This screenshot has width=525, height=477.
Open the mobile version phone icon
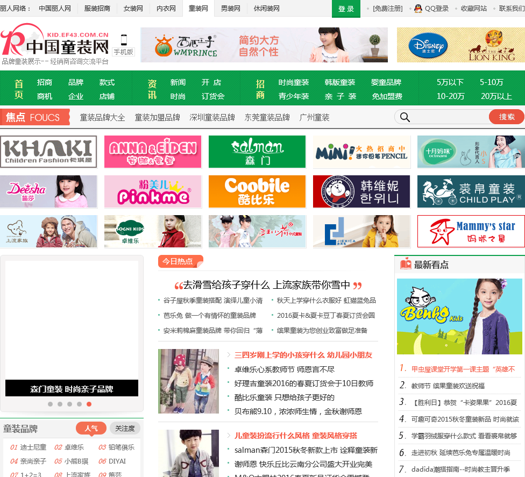click(x=124, y=40)
